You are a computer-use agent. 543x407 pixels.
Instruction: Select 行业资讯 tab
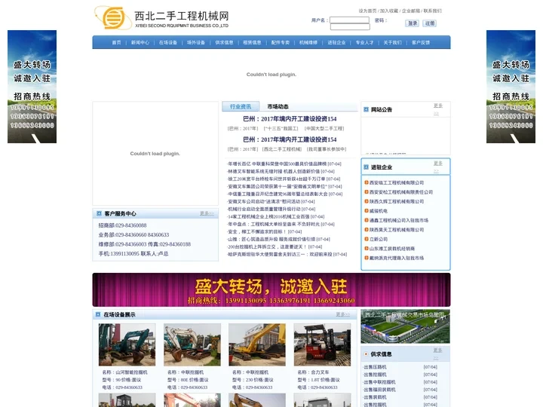241,107
